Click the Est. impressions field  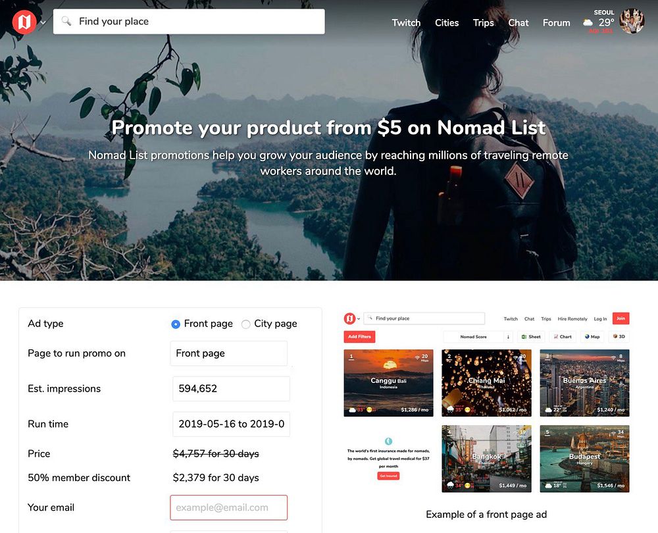click(x=231, y=389)
